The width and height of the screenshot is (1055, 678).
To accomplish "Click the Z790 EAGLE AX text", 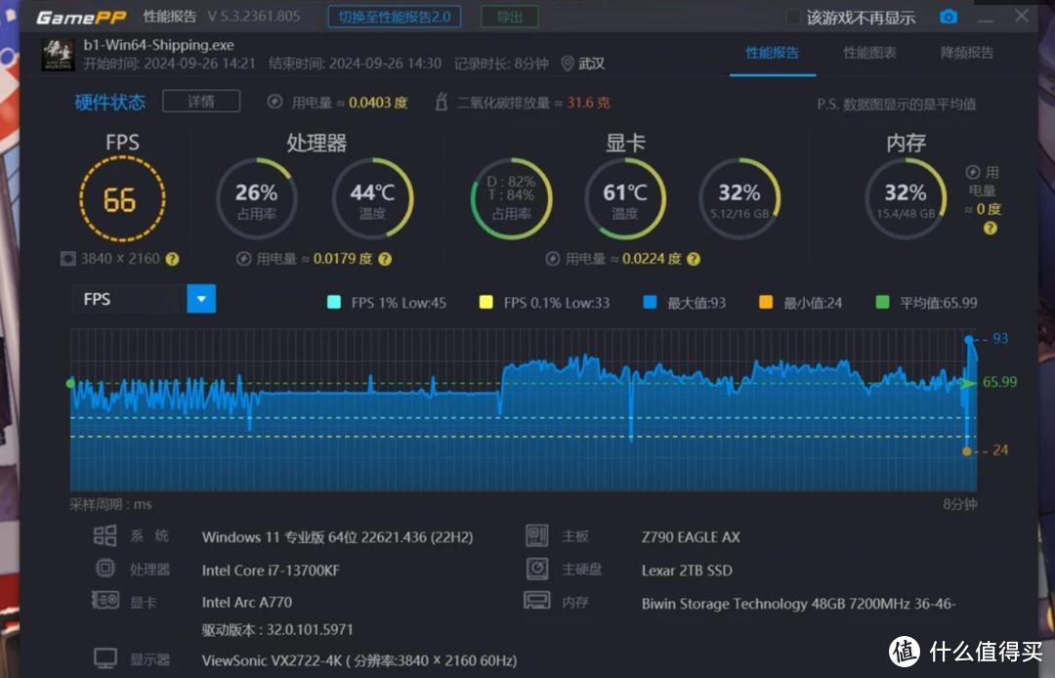I will tap(691, 537).
